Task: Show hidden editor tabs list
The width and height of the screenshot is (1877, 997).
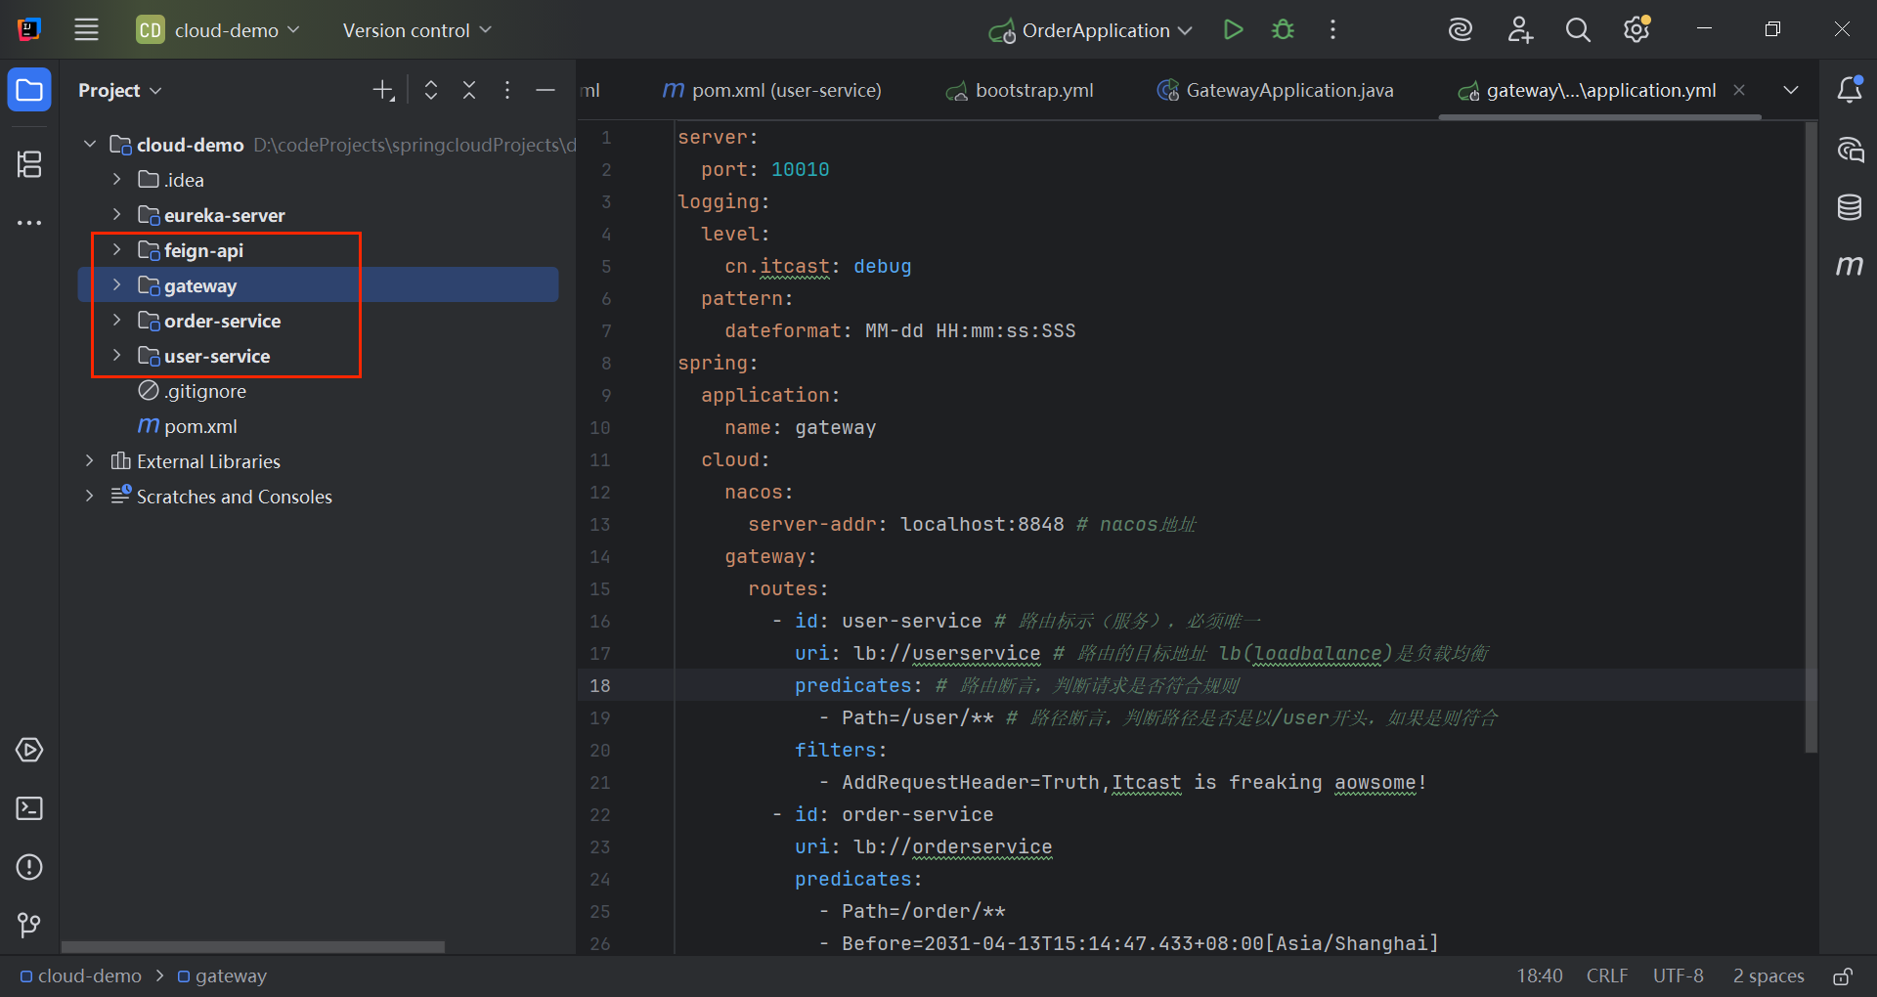Action: click(x=1791, y=90)
